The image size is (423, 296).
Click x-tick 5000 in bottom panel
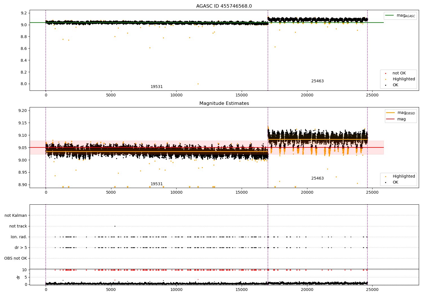[x=111, y=290]
